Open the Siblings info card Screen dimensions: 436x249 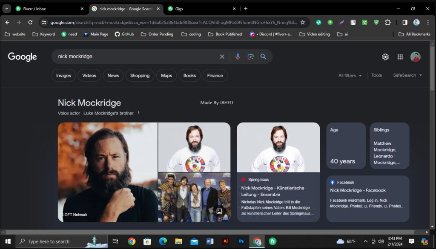pos(390,146)
